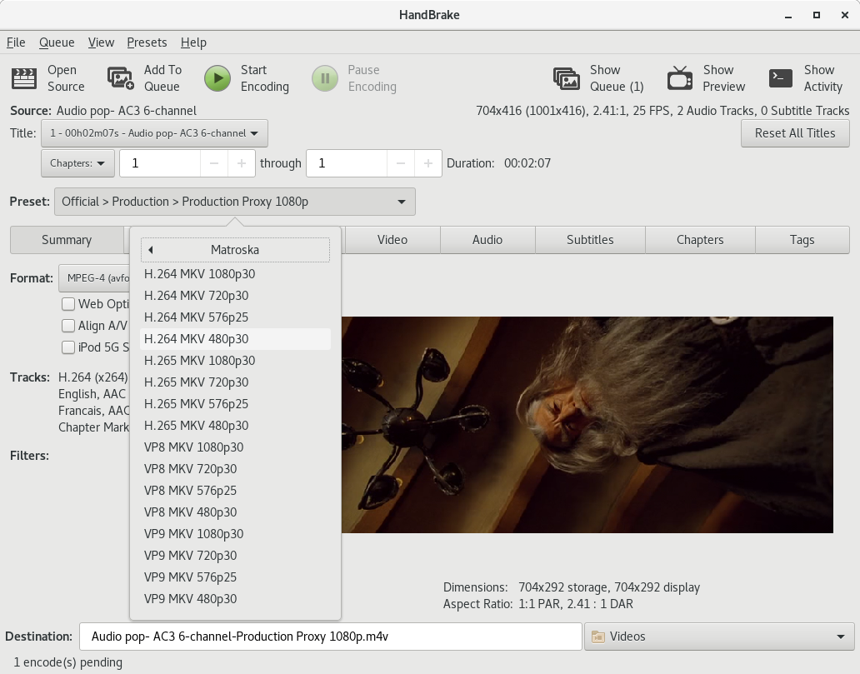Close the HandBrake window

point(845,15)
